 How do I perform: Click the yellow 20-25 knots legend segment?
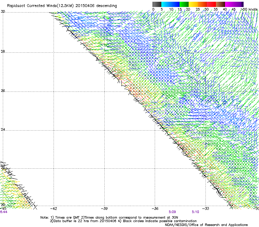point(193,4)
